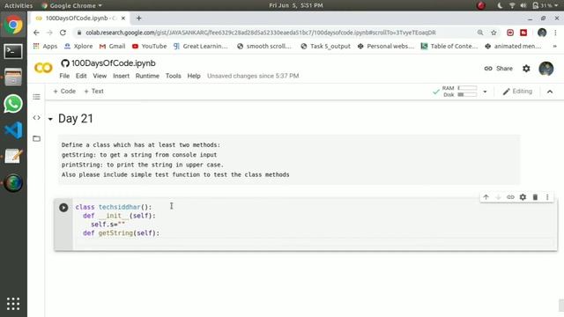
Task: Open the clock and calendar panel
Action: (x=296, y=5)
